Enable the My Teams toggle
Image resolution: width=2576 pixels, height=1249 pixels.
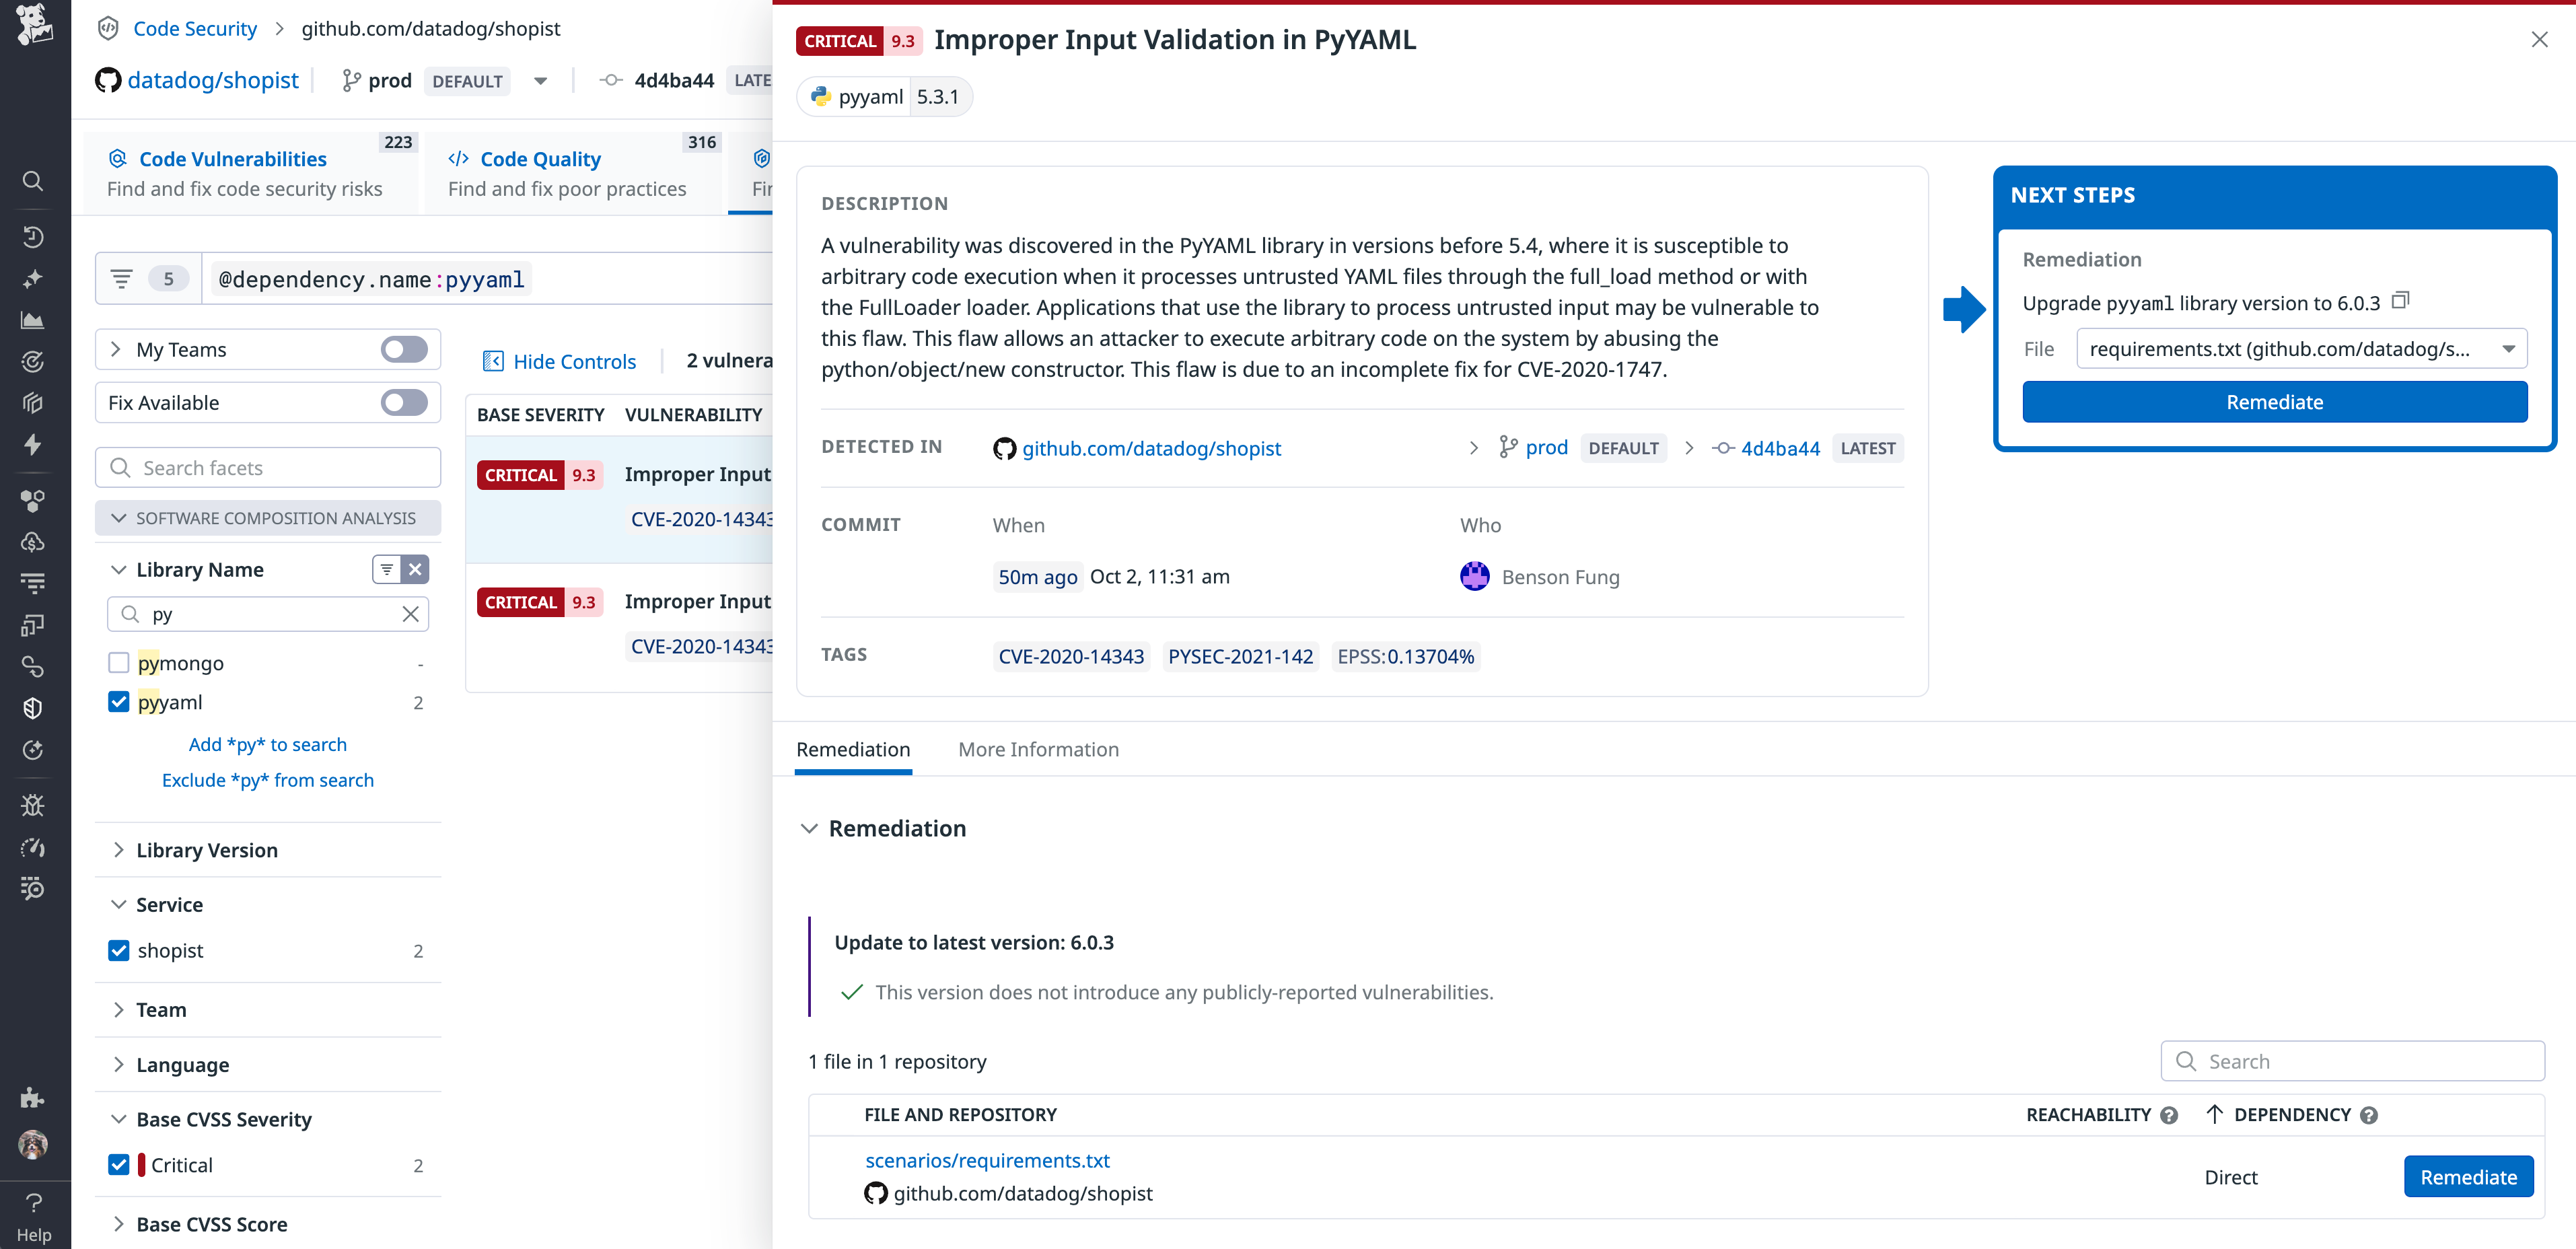pos(403,349)
